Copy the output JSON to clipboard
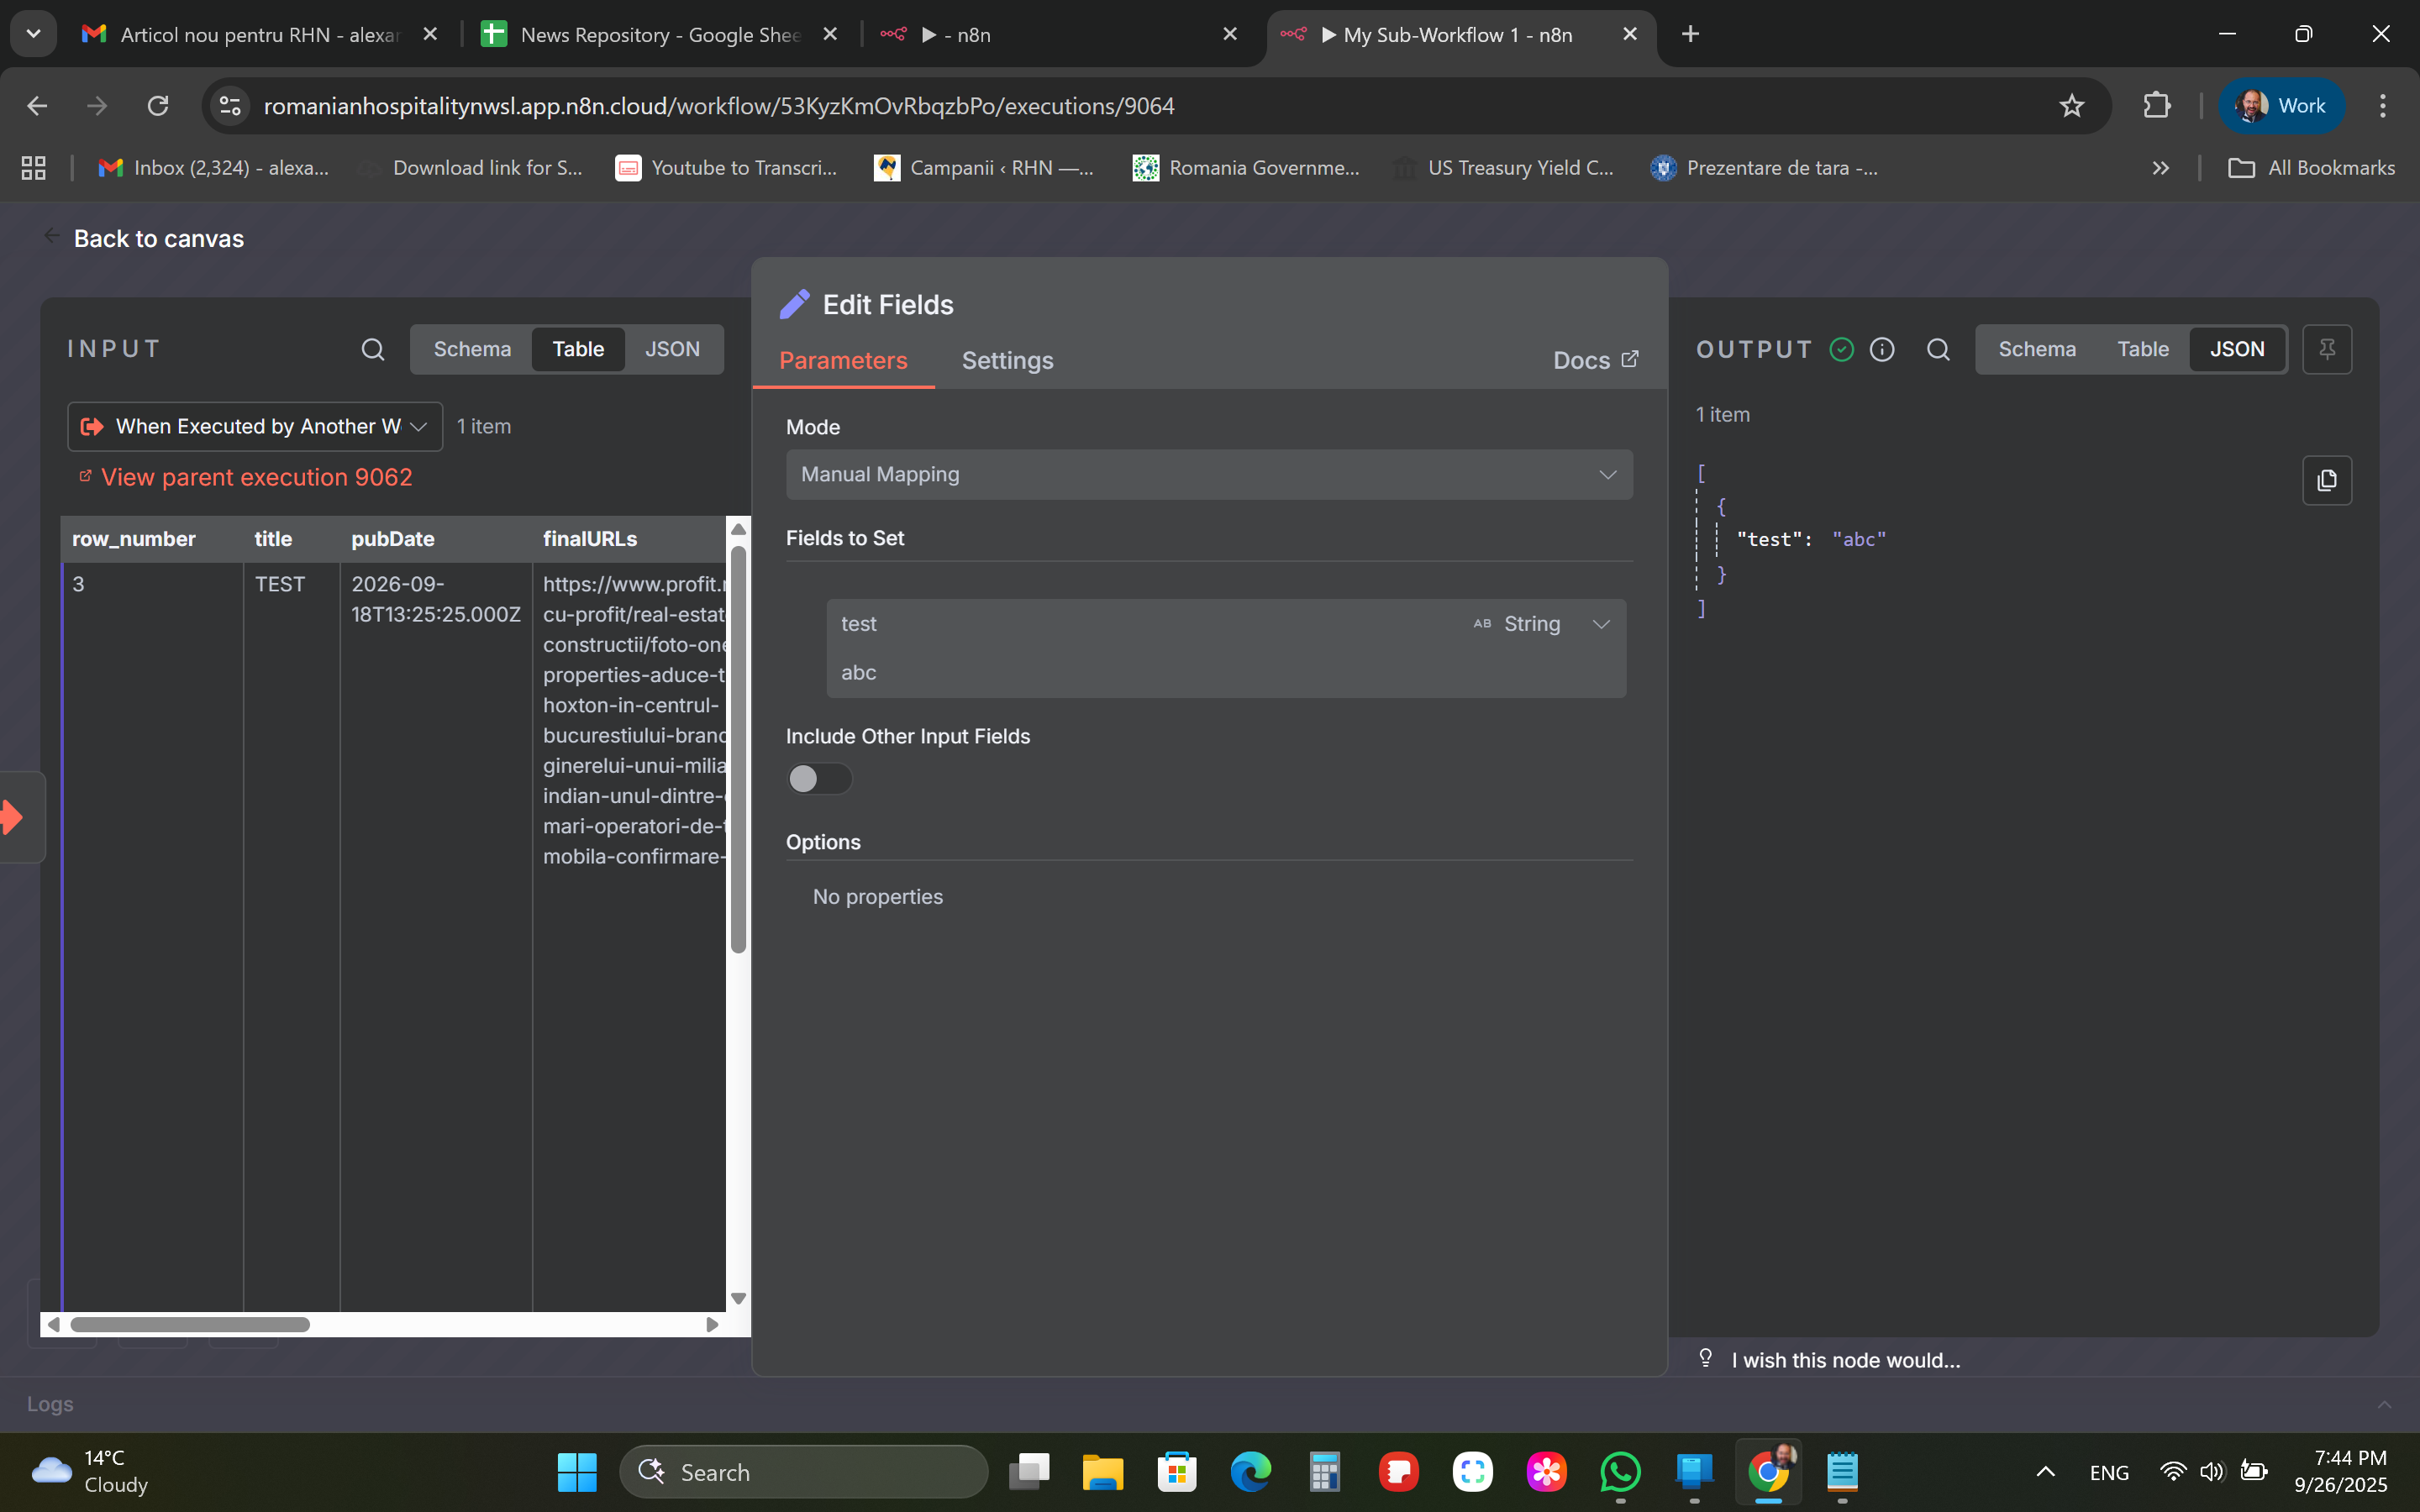The height and width of the screenshot is (1512, 2420). [2326, 481]
